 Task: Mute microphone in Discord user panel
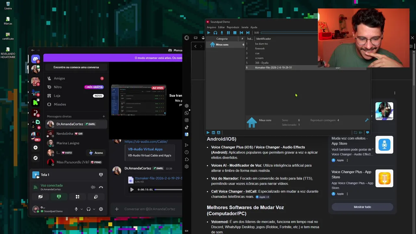tap(76, 209)
